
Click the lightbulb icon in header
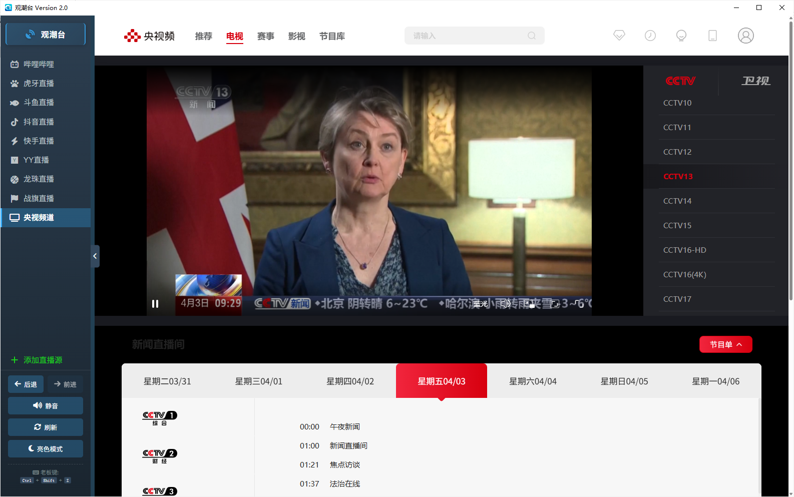pyautogui.click(x=681, y=36)
